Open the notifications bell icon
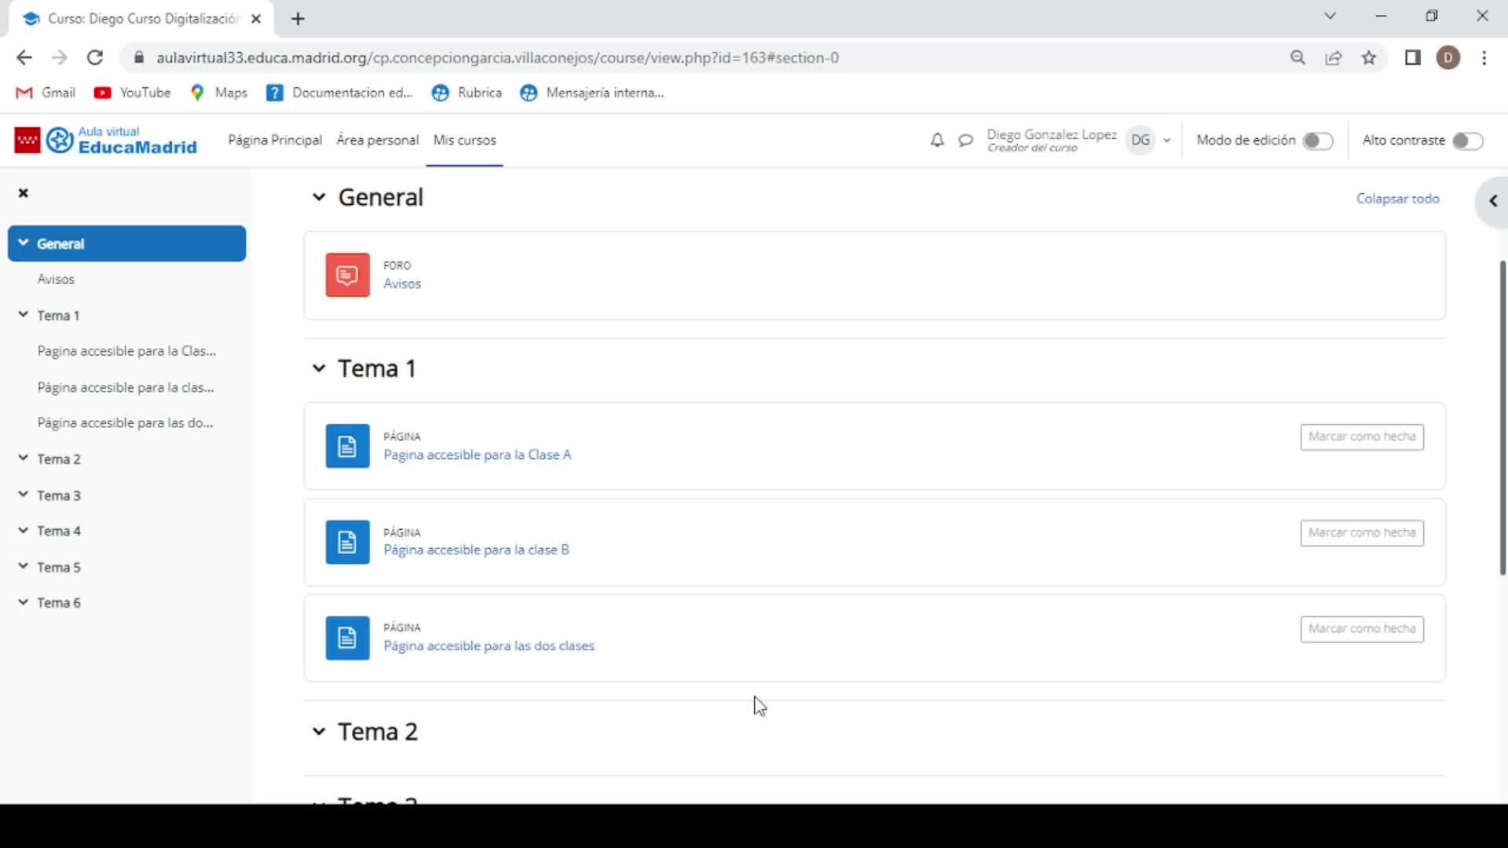The image size is (1508, 848). (937, 141)
